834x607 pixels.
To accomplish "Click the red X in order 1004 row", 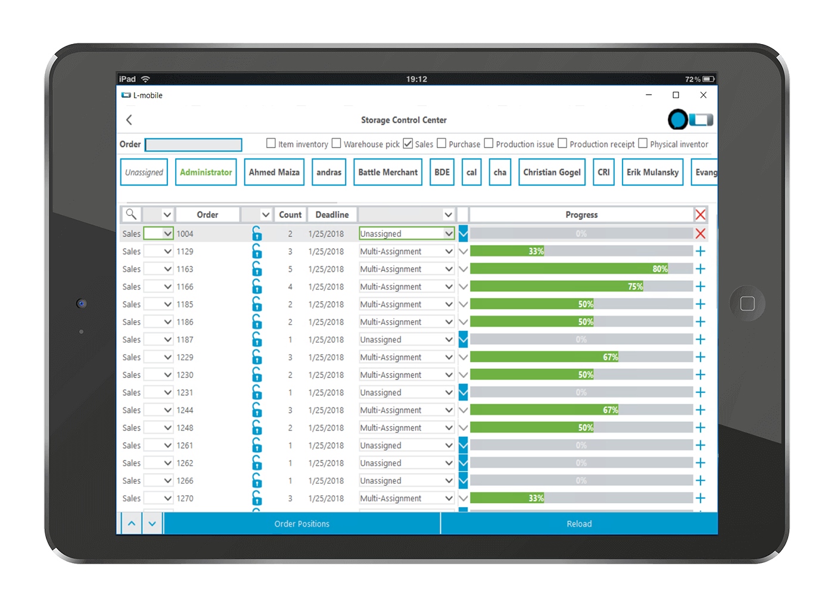I will click(701, 233).
